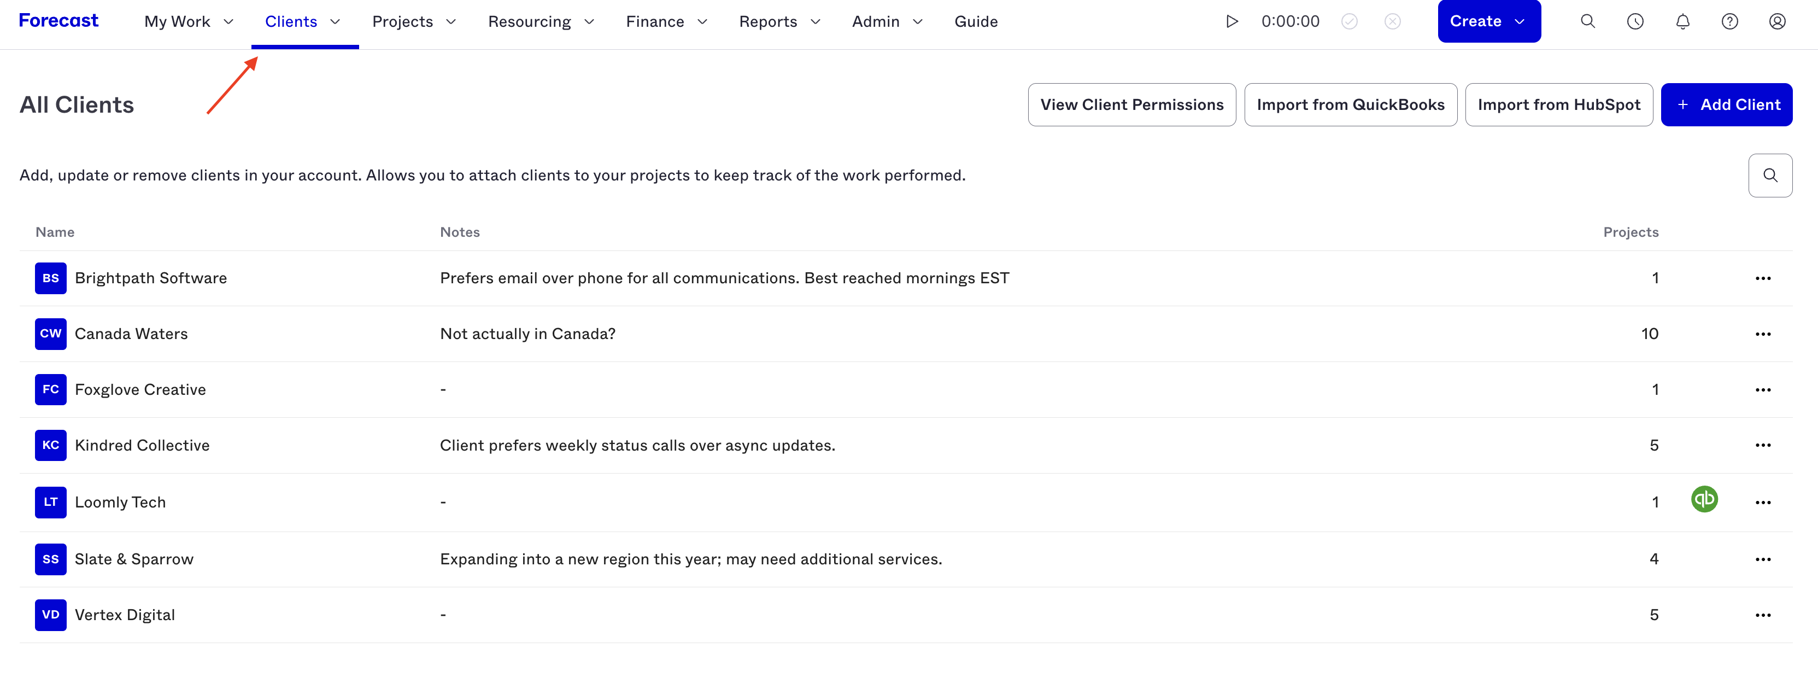Click the Projects column header

pos(1631,232)
